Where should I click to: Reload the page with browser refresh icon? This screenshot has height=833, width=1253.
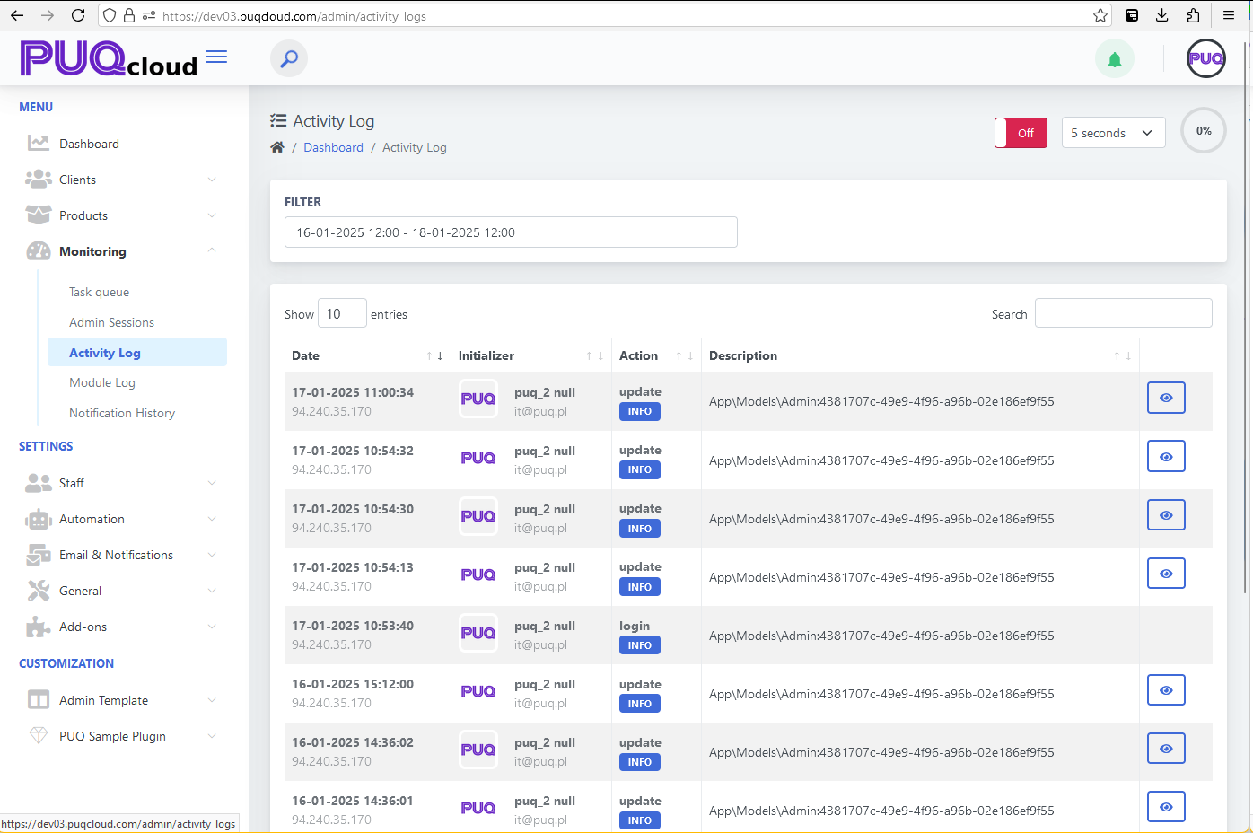[78, 15]
